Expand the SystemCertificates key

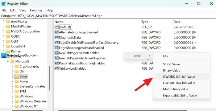(12, 86)
